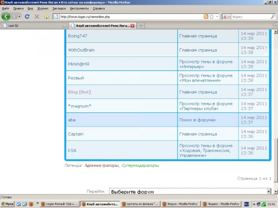Viewport: 278px width, 208px height.
Task: Switch to Яндекс - Mozilla Firefox taskbar window
Action: pyautogui.click(x=222, y=204)
